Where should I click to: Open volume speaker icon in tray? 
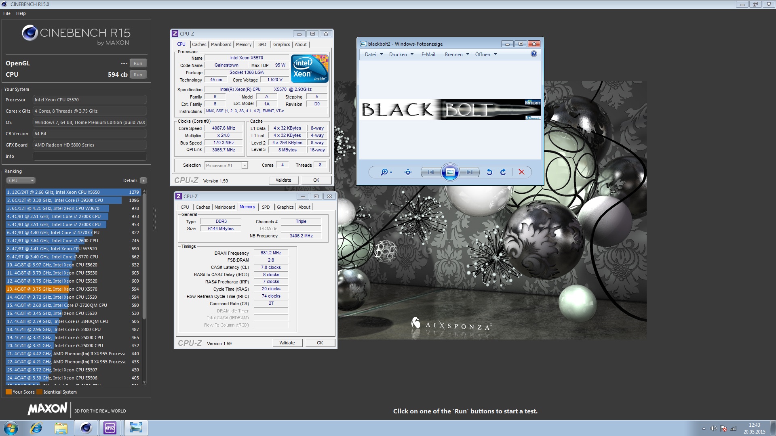tap(713, 429)
